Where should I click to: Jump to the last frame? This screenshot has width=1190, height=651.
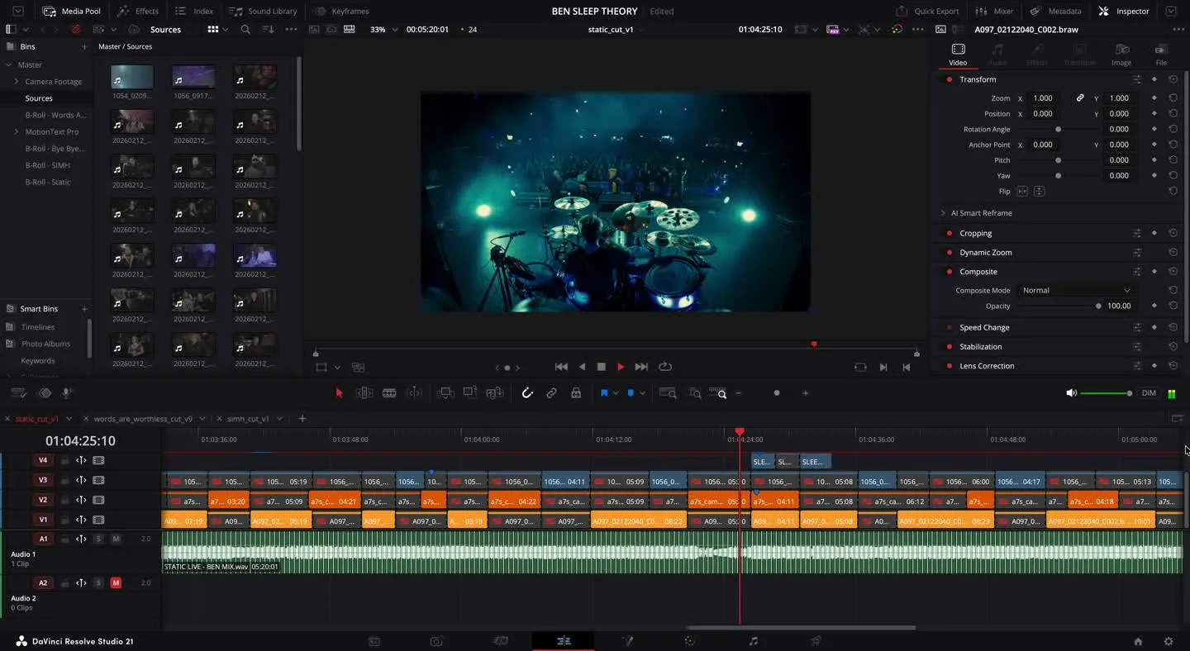point(641,367)
